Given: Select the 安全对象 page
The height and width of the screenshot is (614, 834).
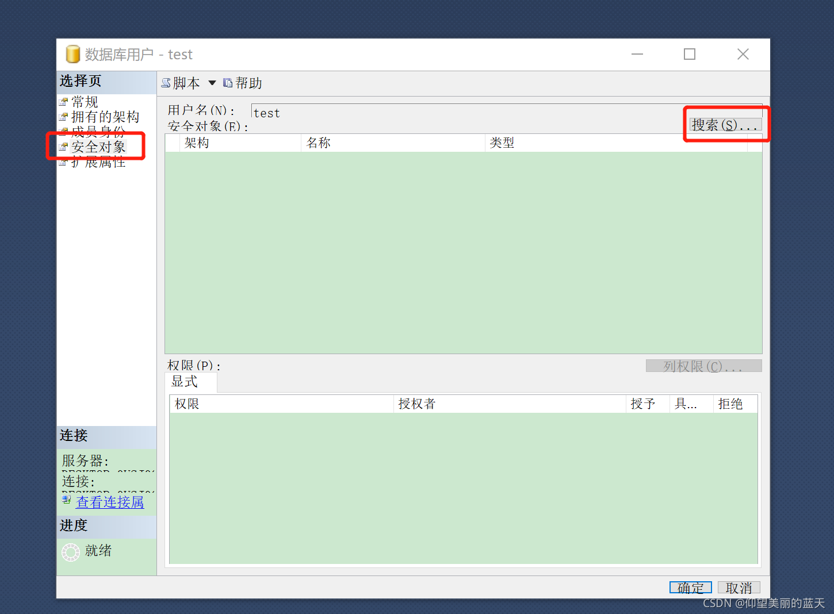Looking at the screenshot, I should point(98,147).
